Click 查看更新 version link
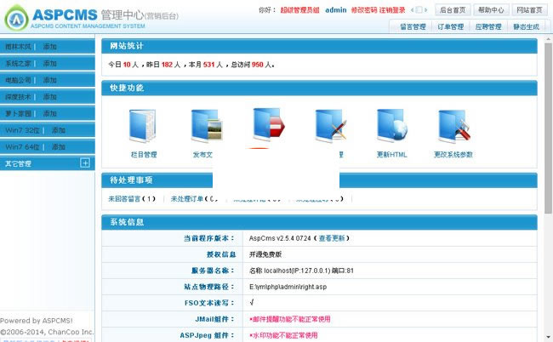 [x=332, y=238]
